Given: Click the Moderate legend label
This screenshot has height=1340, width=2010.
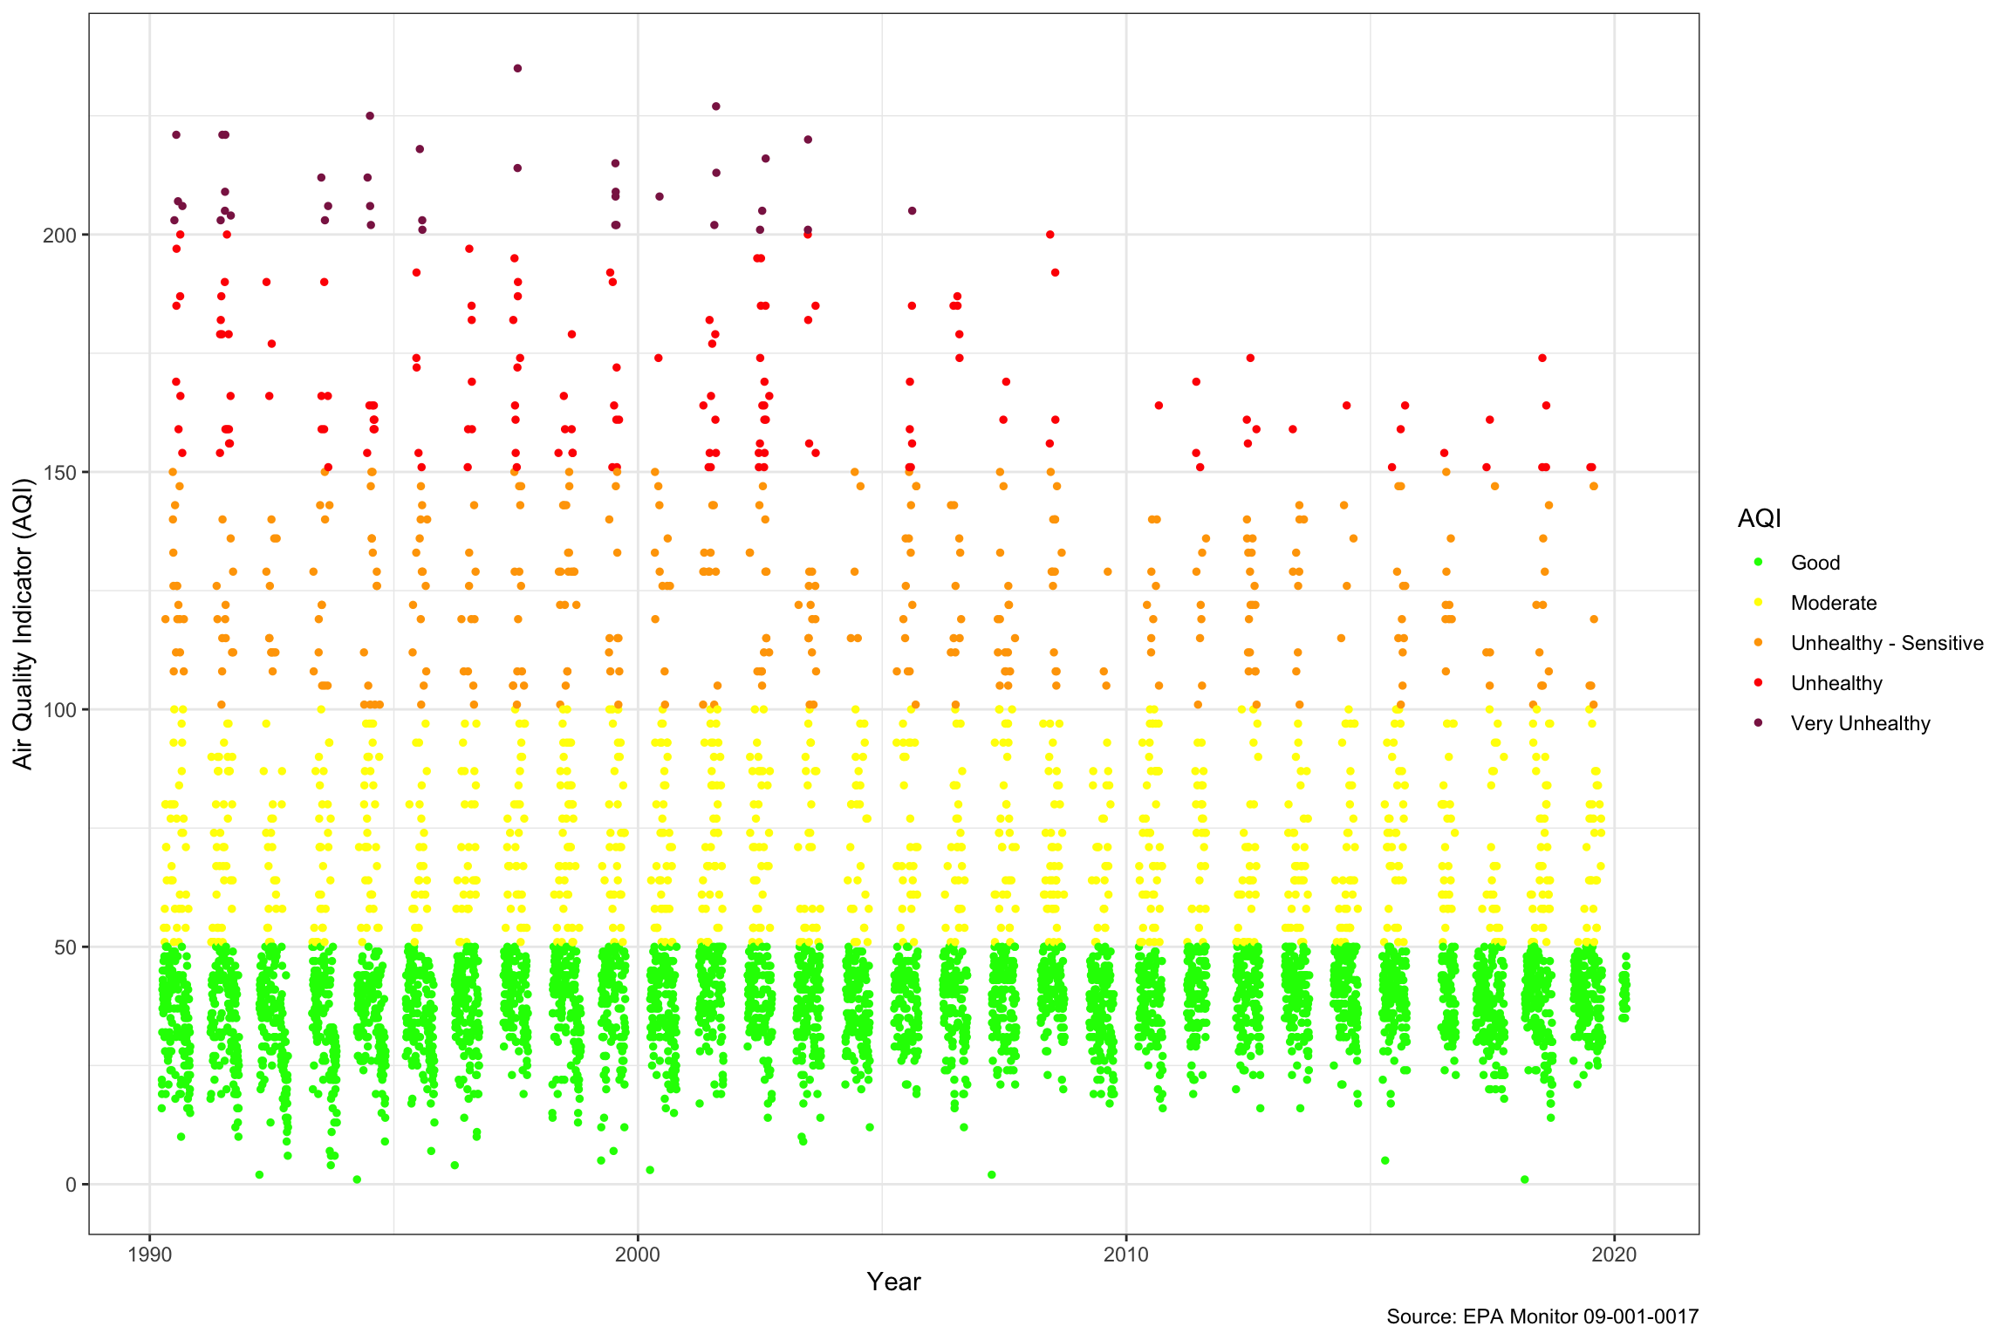Looking at the screenshot, I should 1833,603.
